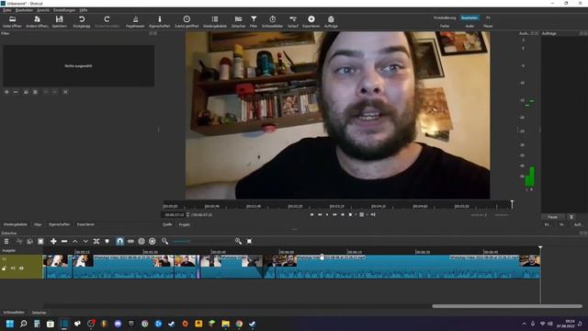Screen dimensions: 588x331
Task: Toggle scrub while dragging icon
Action: point(130,241)
